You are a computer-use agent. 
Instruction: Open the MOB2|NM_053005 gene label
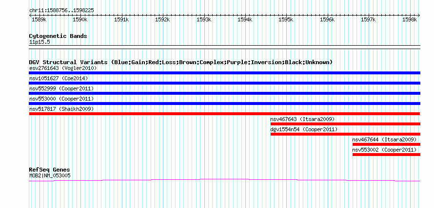(50, 175)
